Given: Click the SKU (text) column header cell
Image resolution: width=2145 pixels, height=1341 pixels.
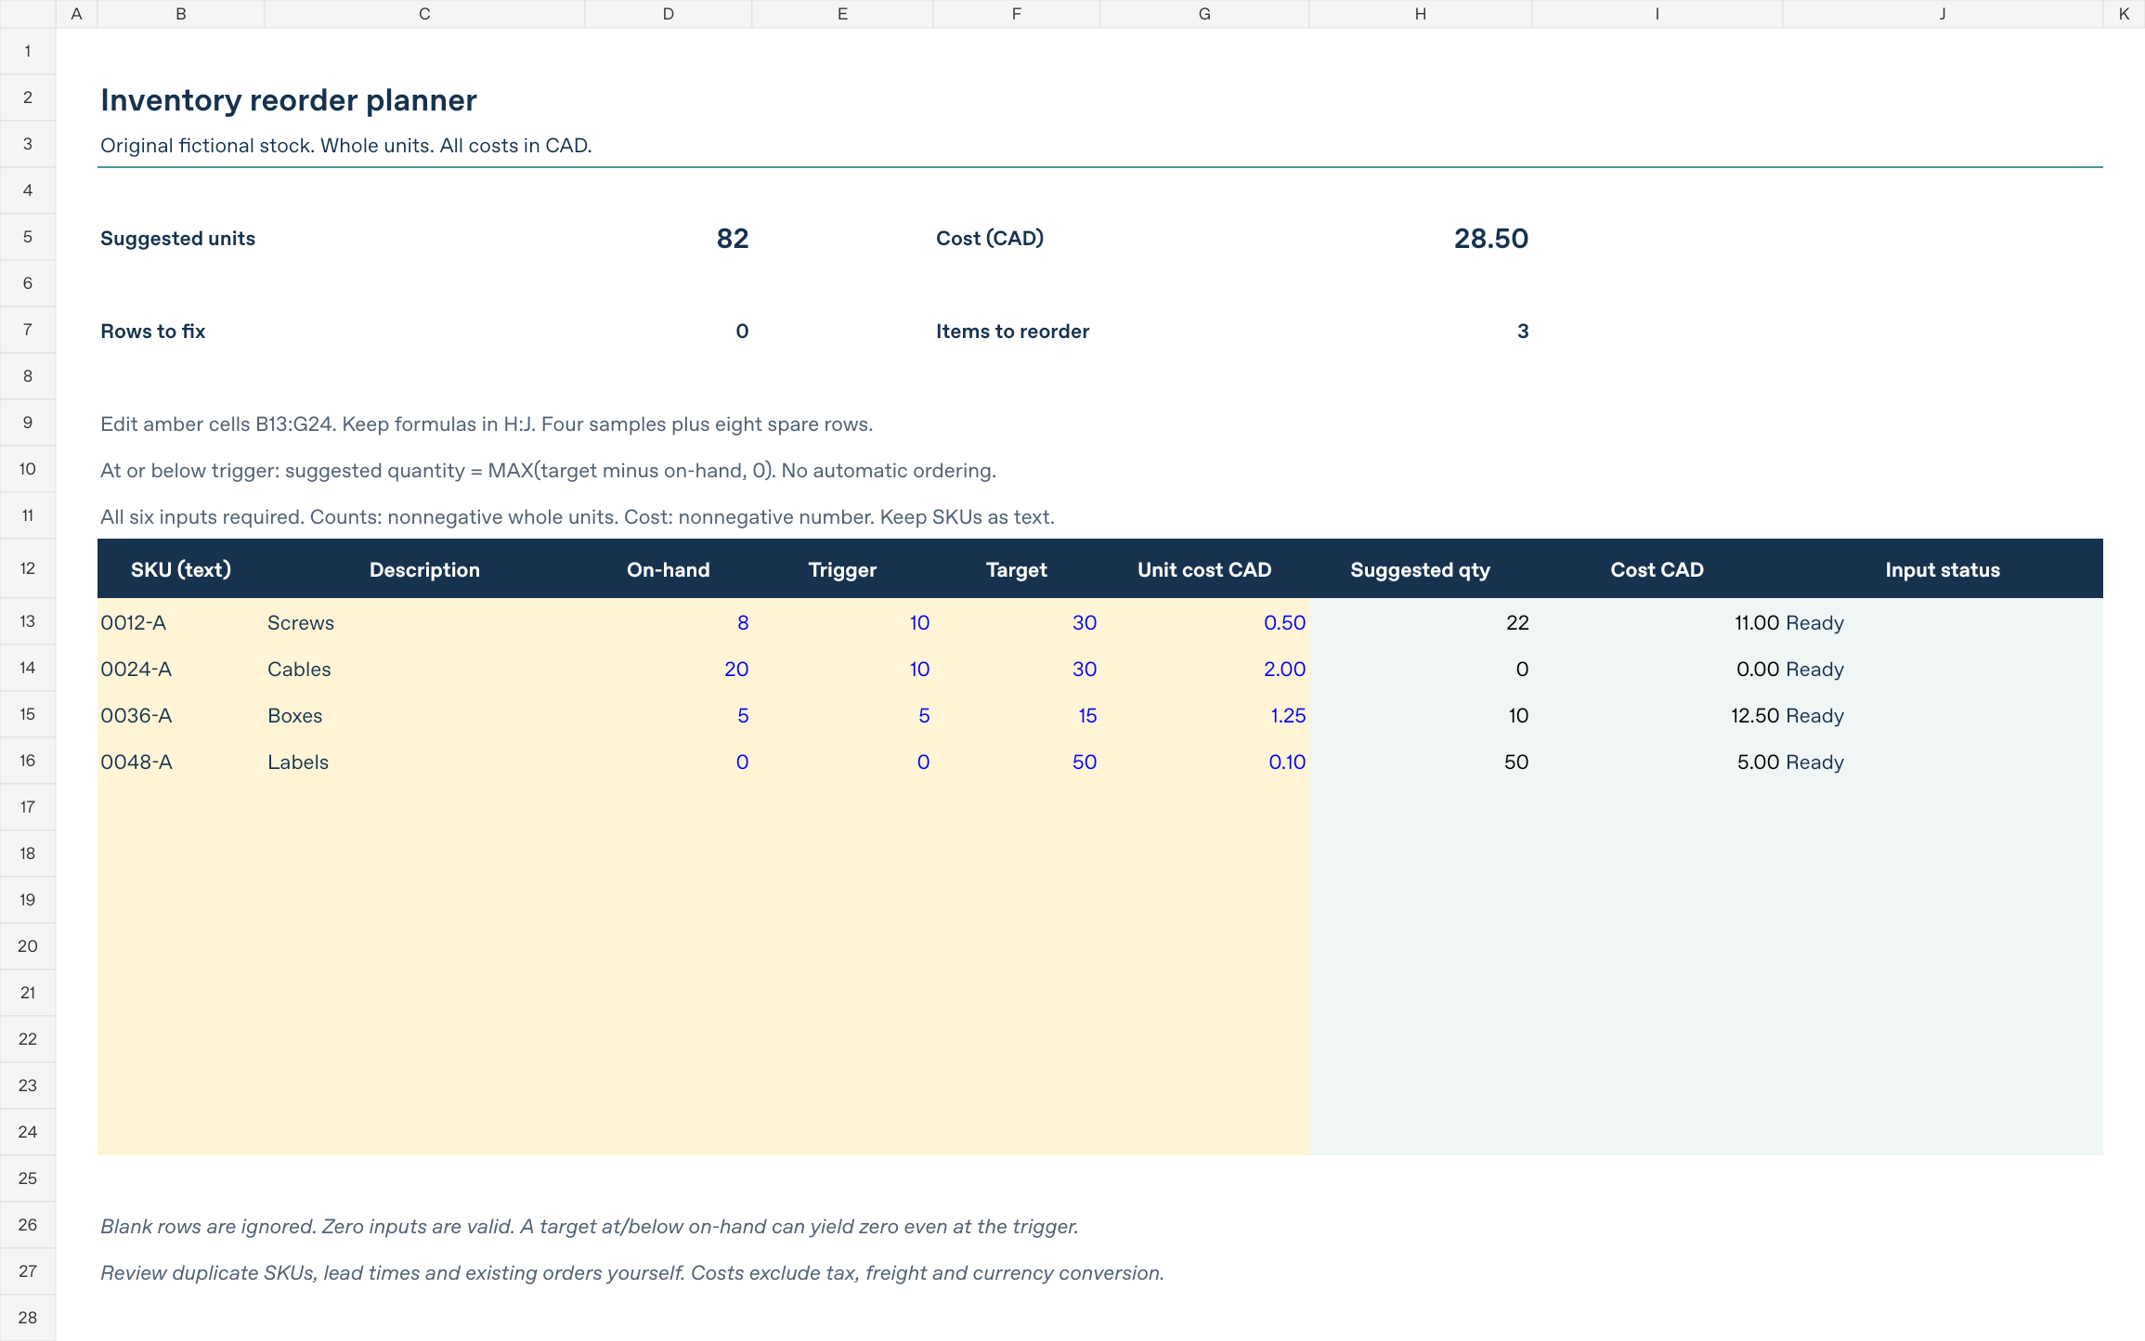Looking at the screenshot, I should (x=181, y=569).
